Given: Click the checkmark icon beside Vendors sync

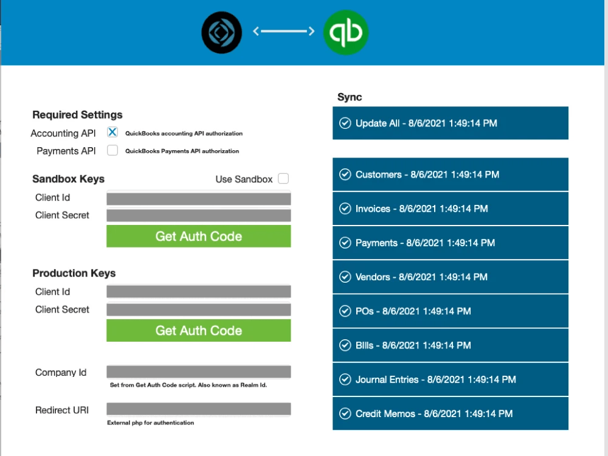Looking at the screenshot, I should click(x=345, y=277).
